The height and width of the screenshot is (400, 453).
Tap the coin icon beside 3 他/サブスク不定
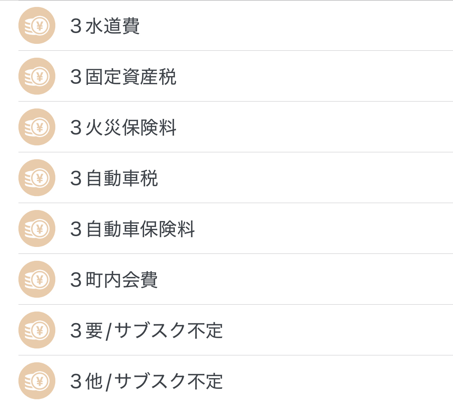pos(37,381)
